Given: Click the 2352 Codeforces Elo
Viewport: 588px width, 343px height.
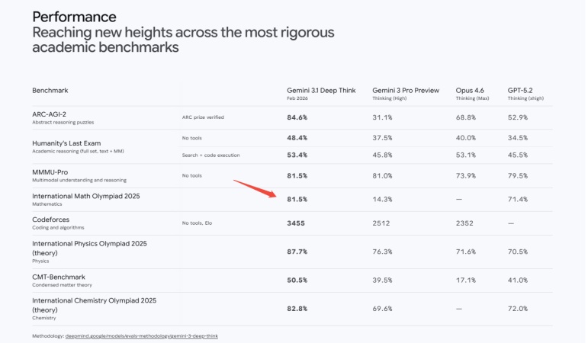Looking at the screenshot, I should coord(464,223).
